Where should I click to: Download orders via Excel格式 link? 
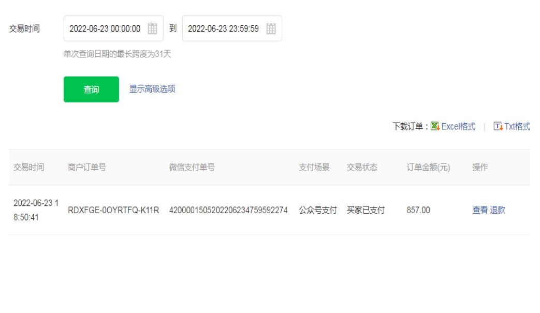pos(459,127)
